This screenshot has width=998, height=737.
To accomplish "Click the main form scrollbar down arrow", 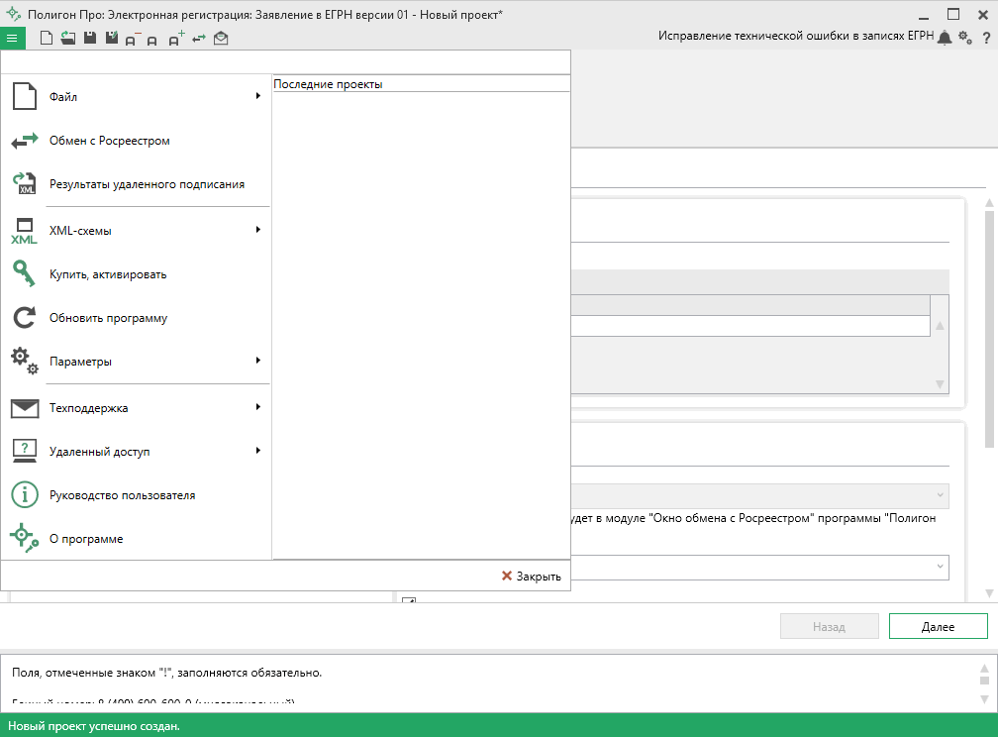I will pyautogui.click(x=989, y=593).
